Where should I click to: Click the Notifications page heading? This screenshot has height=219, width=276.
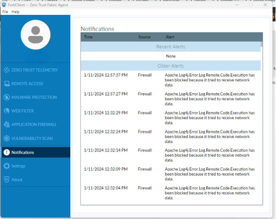click(x=97, y=29)
